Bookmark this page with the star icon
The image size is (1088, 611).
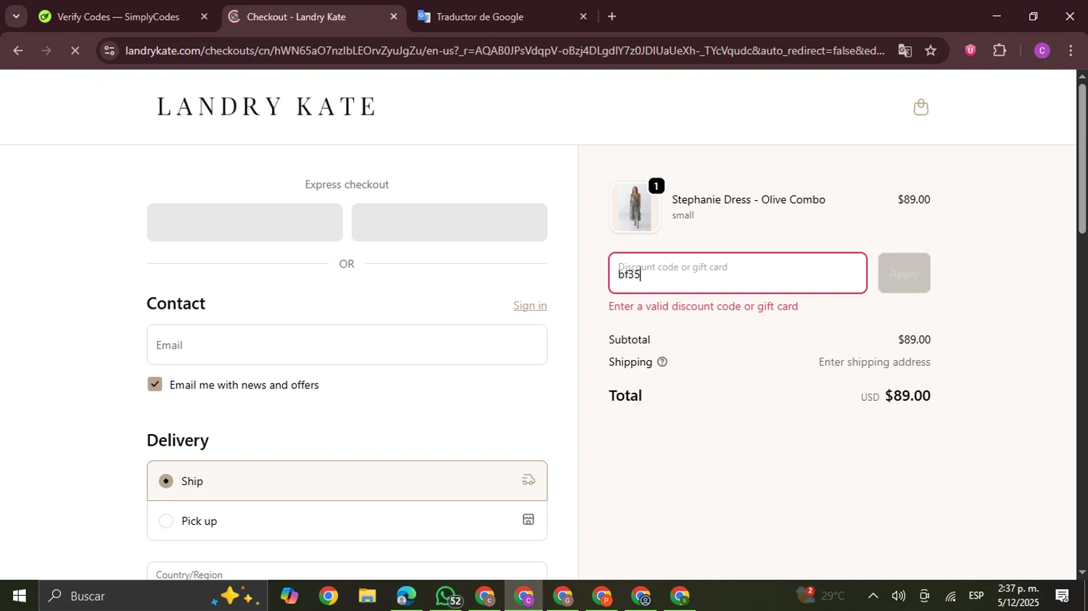pos(931,51)
